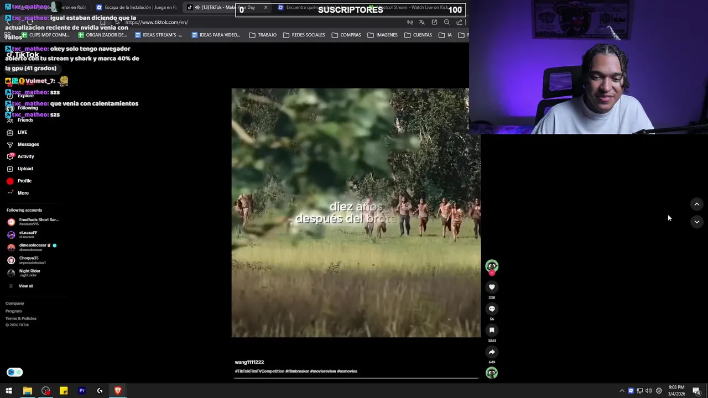Open File Explorer from taskbar
708x398 pixels.
coord(27,391)
